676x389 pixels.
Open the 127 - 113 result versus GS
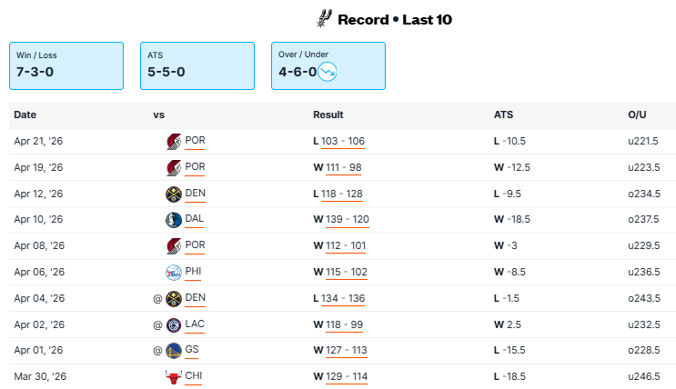[x=347, y=351]
